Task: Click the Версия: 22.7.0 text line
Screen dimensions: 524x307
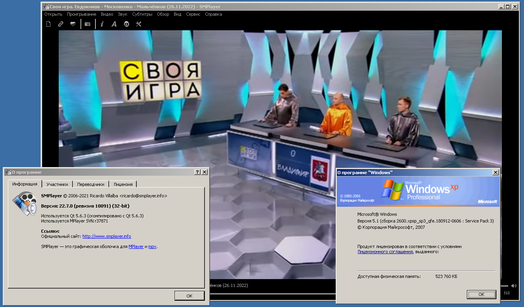Action: 85,206
